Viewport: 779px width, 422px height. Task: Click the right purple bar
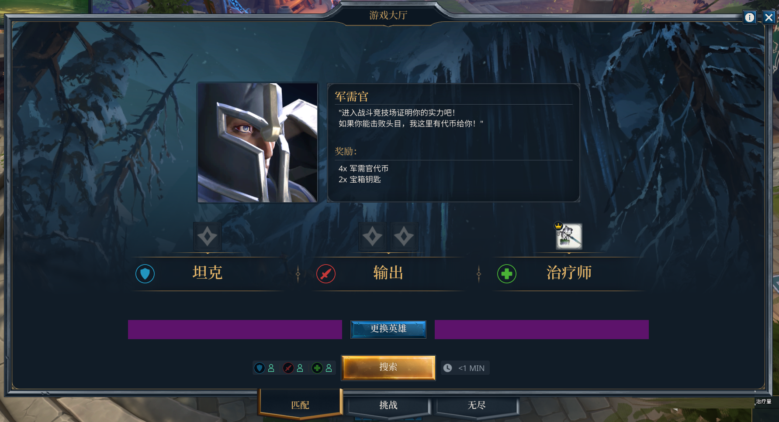[542, 330]
